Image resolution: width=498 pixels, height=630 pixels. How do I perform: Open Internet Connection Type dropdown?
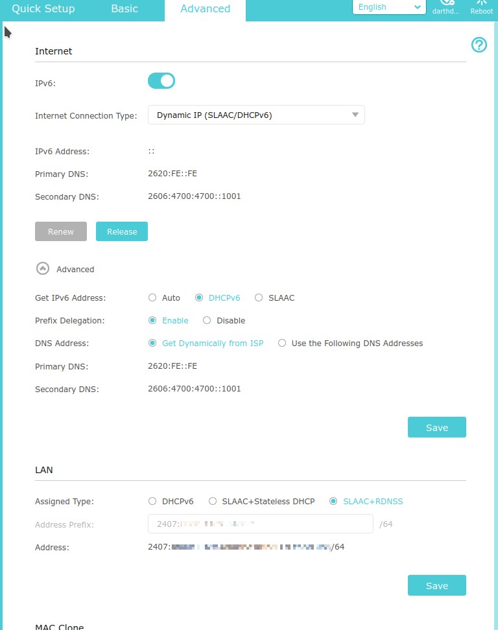tap(256, 115)
